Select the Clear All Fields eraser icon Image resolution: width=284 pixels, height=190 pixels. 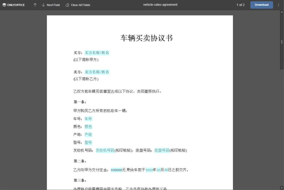pyautogui.click(x=67, y=5)
